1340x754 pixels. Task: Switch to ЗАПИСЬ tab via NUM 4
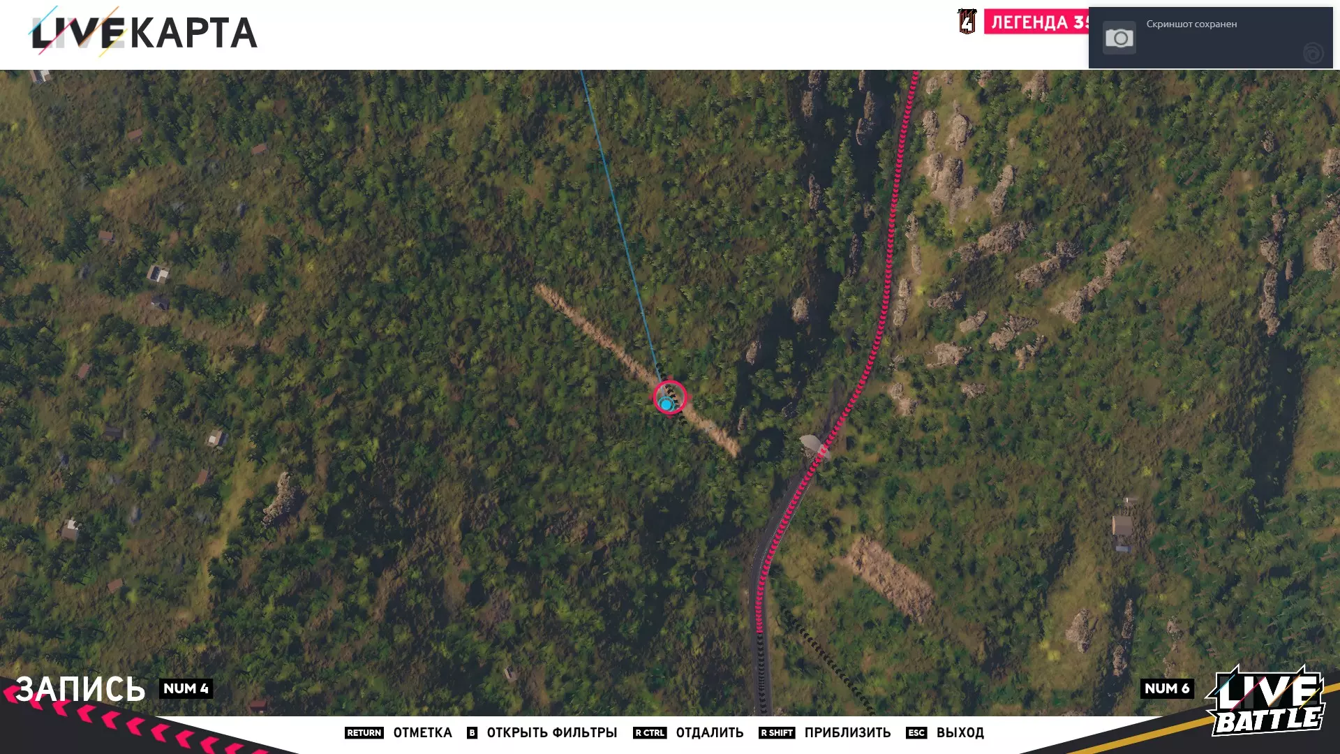[186, 688]
